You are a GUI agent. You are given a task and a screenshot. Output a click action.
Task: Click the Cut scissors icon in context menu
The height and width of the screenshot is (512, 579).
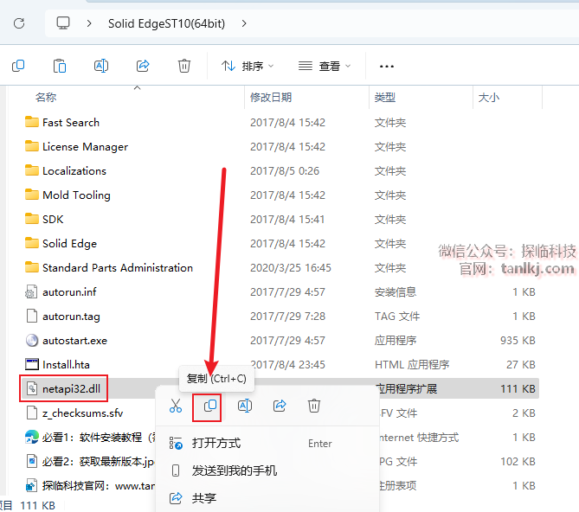[176, 406]
